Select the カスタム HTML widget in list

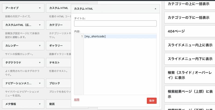59,8
